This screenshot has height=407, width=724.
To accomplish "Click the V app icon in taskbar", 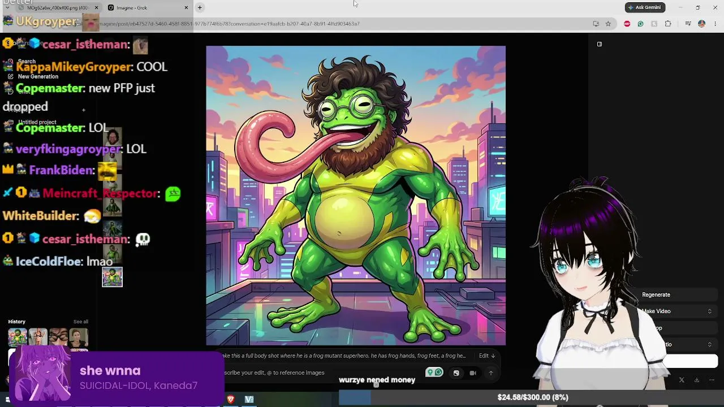I will 249,399.
